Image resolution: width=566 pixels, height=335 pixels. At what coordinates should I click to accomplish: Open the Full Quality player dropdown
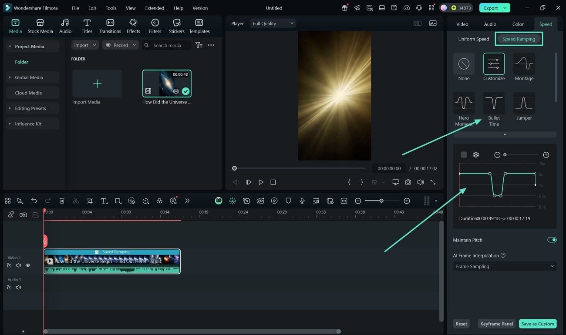click(273, 23)
